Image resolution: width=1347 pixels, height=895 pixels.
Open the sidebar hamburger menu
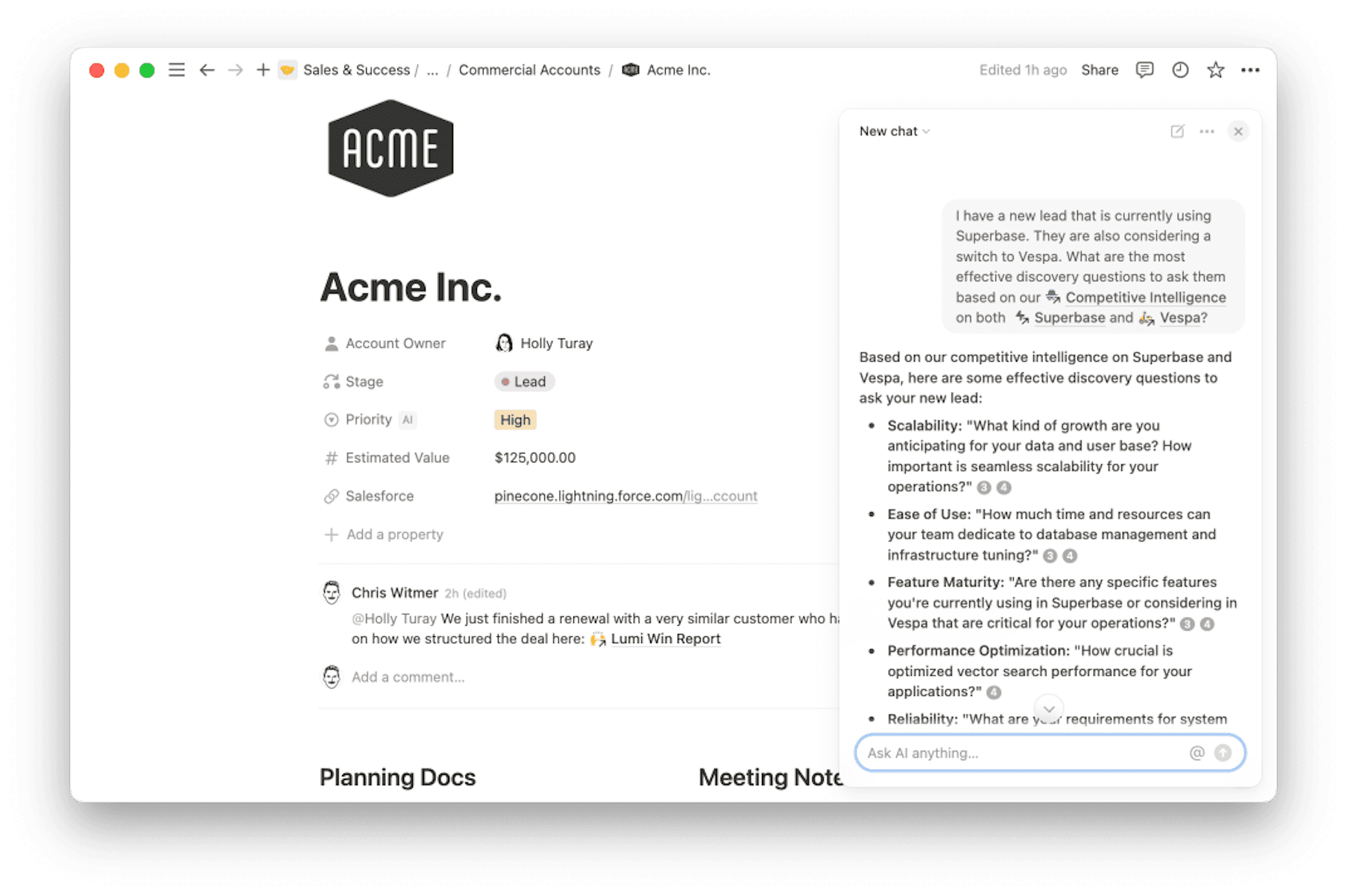pos(177,69)
